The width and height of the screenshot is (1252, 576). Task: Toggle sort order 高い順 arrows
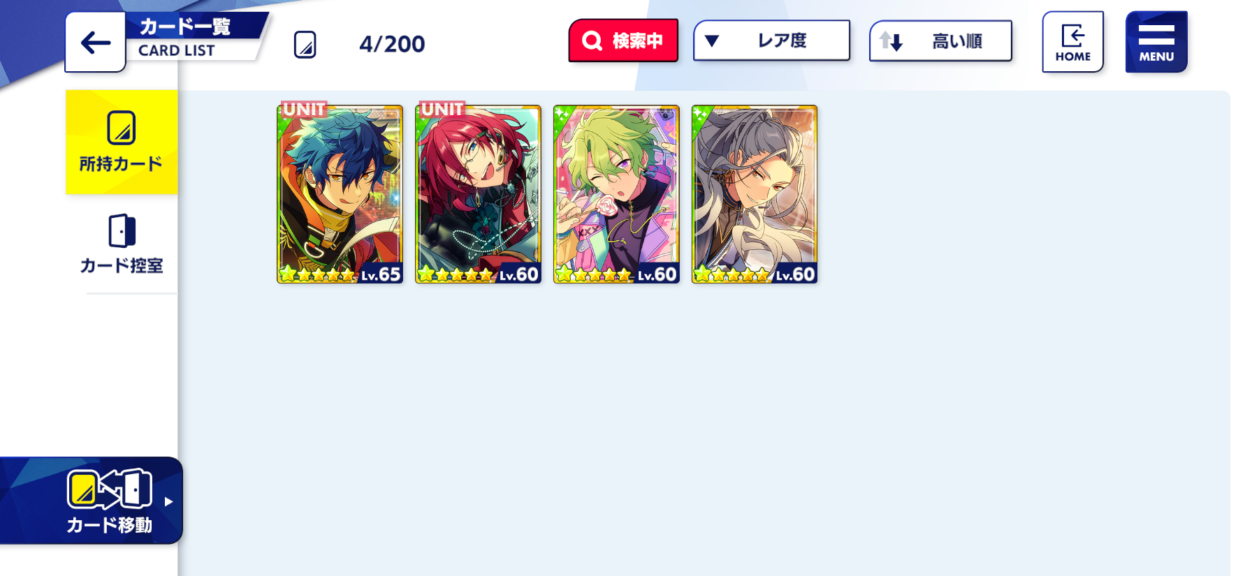click(891, 41)
